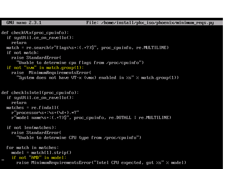The width and height of the screenshot is (236, 169).
Task: Click the GNU nano 2.3.1 title text
Action: (24, 23)
